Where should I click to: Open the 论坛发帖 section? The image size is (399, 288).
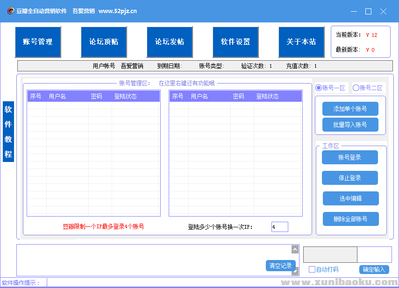(170, 42)
